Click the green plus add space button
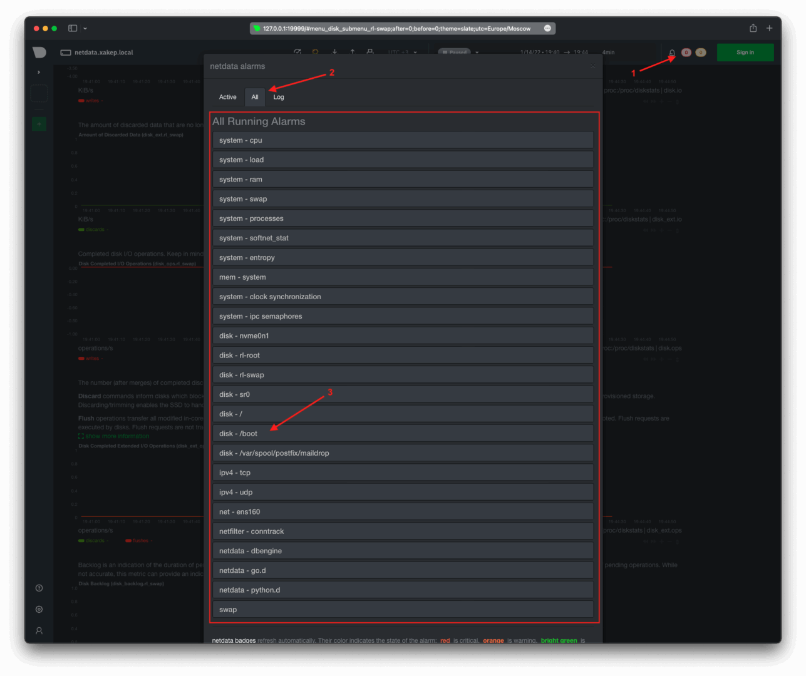The height and width of the screenshot is (676, 806). click(39, 124)
